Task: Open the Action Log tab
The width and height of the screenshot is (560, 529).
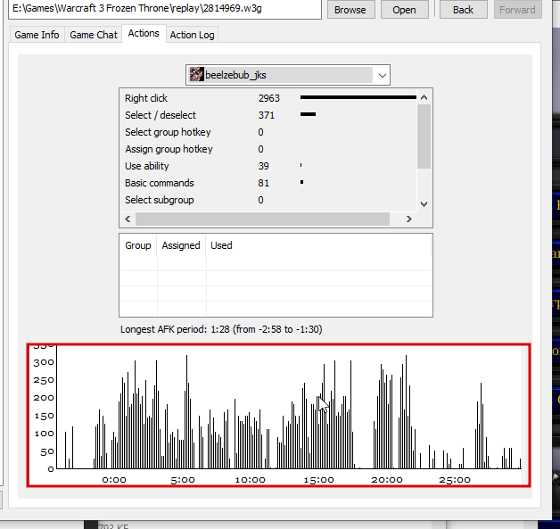Action: 192,35
